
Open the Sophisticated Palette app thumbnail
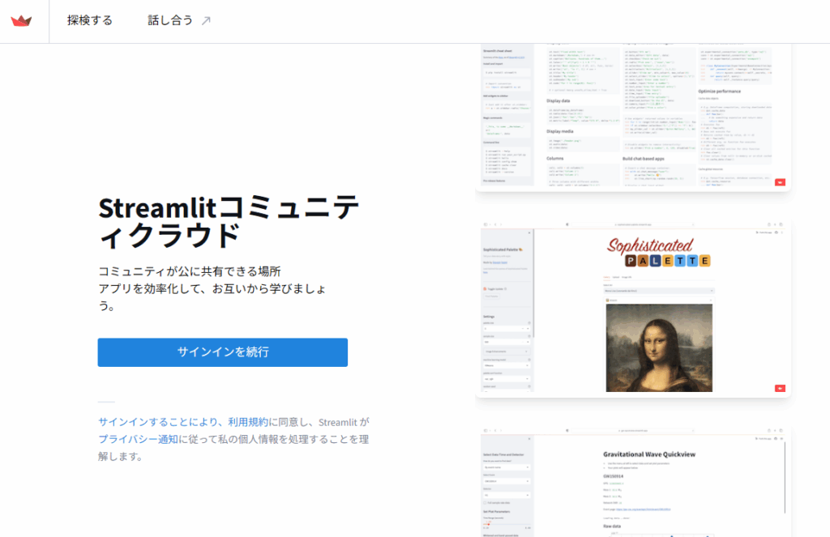click(x=633, y=309)
